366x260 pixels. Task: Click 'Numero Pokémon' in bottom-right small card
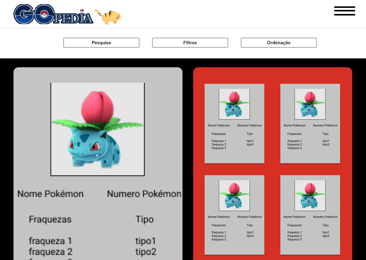point(325,217)
